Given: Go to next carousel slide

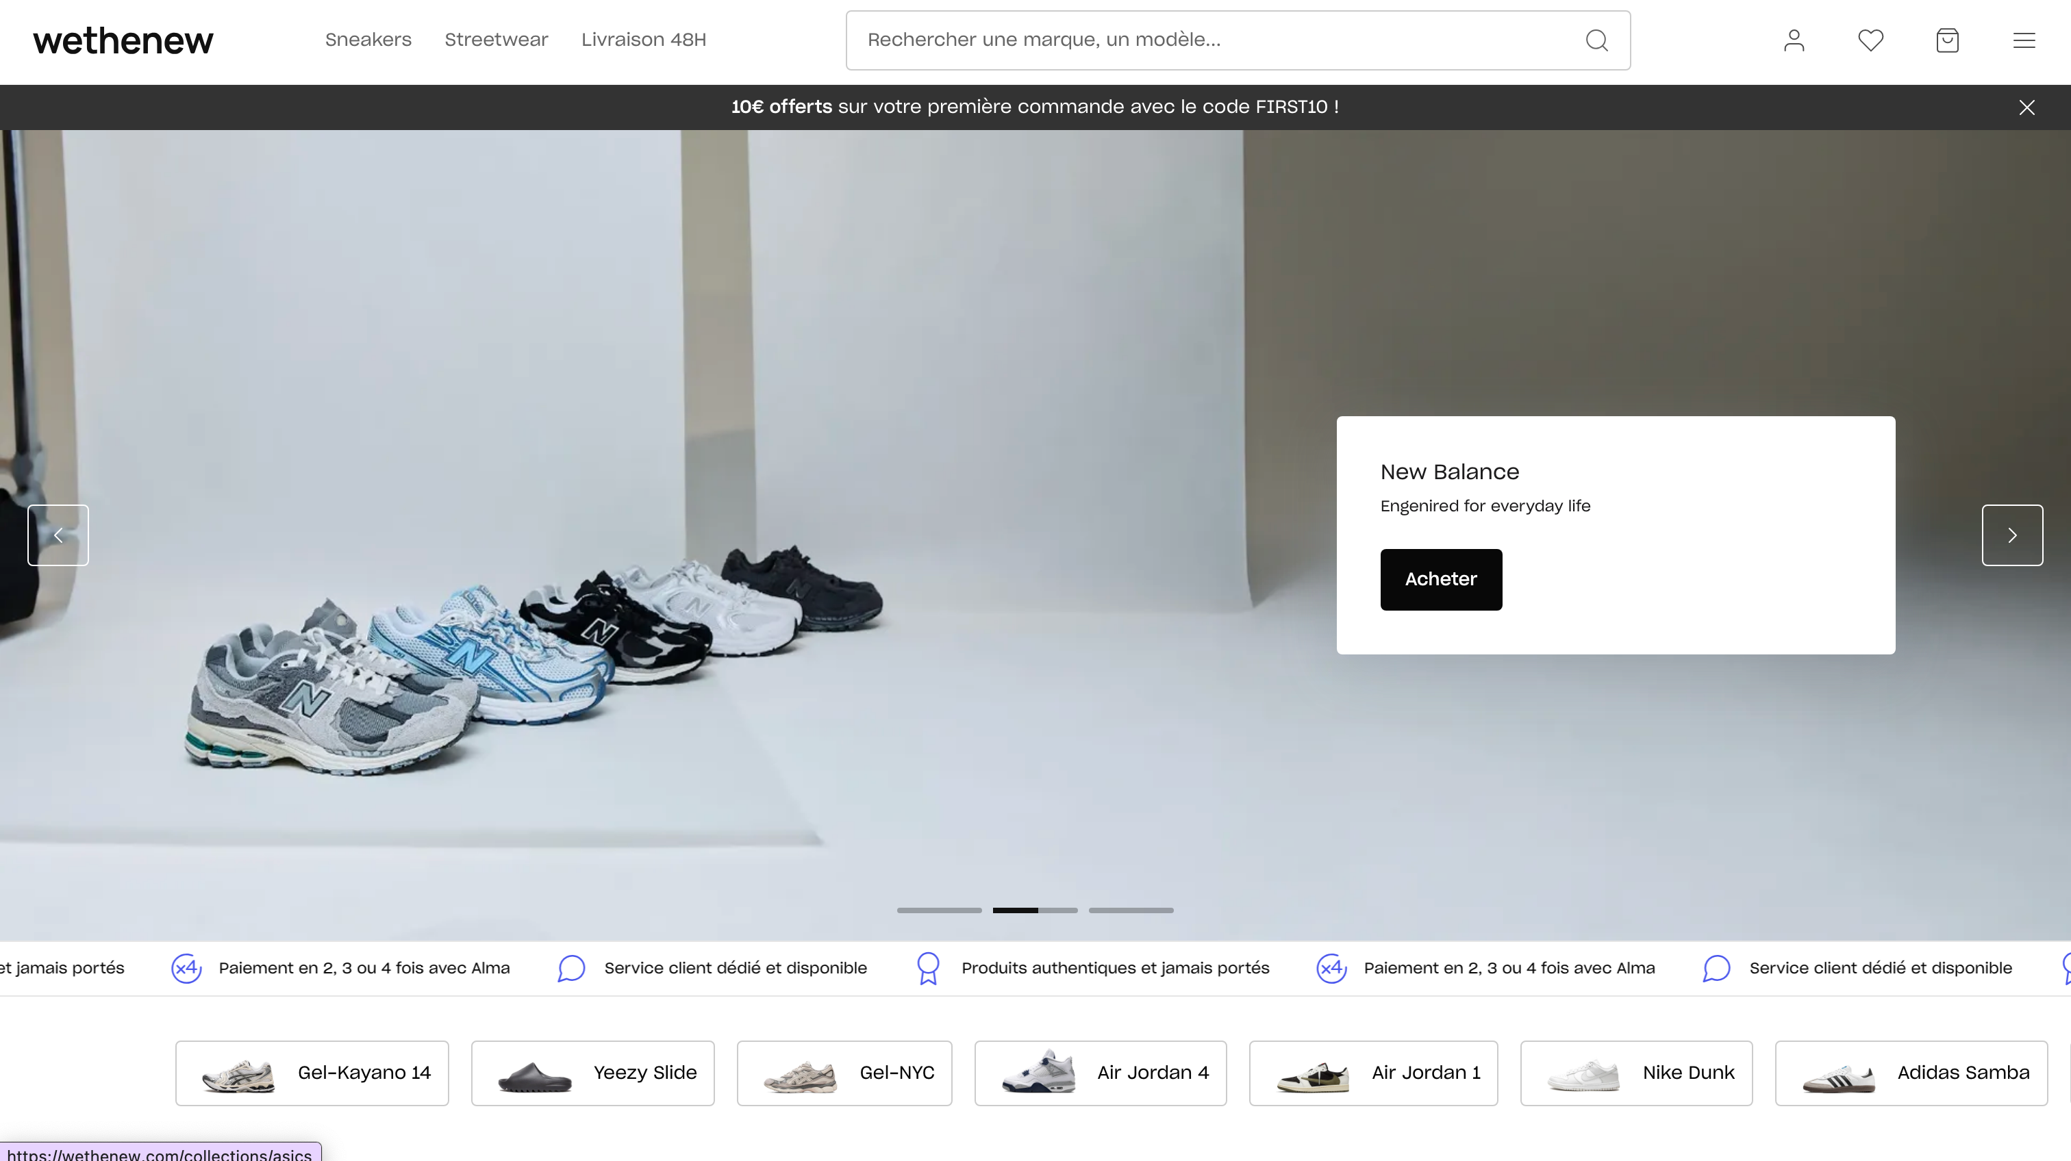Looking at the screenshot, I should (2012, 535).
